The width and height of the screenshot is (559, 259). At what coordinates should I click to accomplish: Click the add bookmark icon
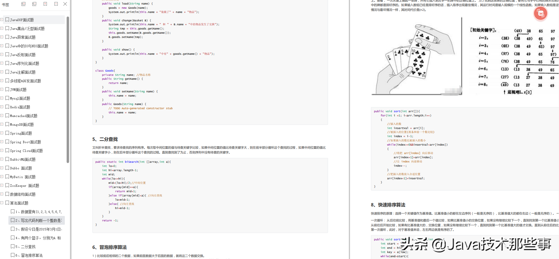(x=45, y=4)
